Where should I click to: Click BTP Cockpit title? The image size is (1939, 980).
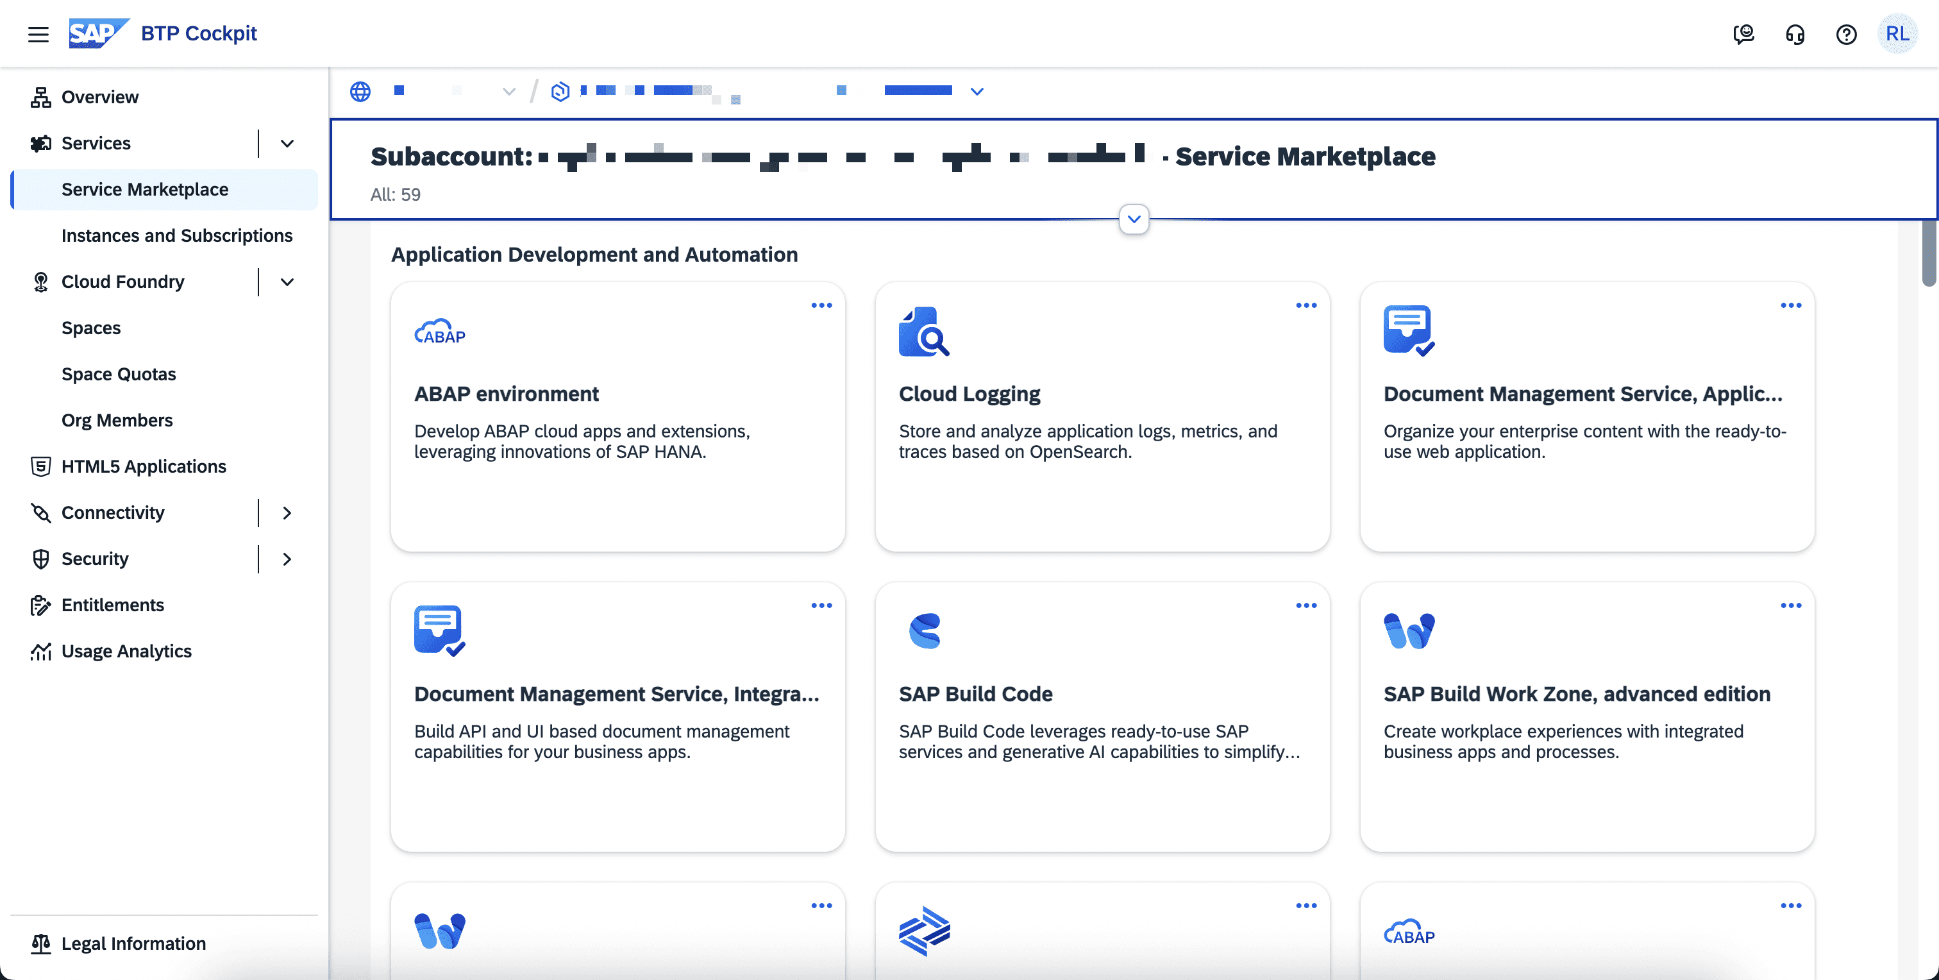pos(199,33)
